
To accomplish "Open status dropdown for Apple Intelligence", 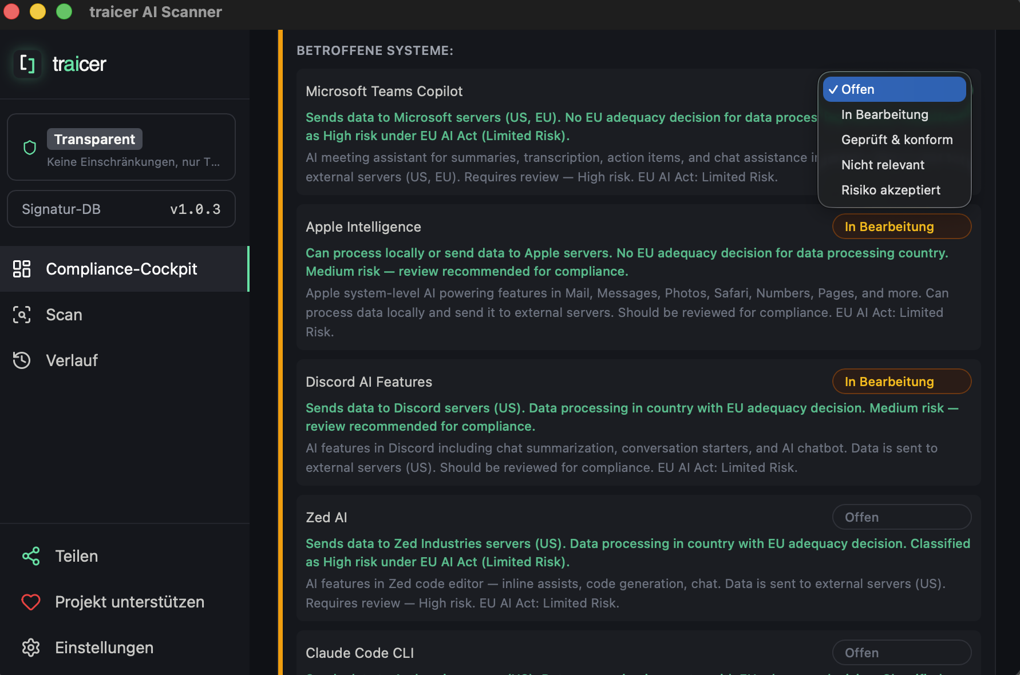I will (x=901, y=227).
